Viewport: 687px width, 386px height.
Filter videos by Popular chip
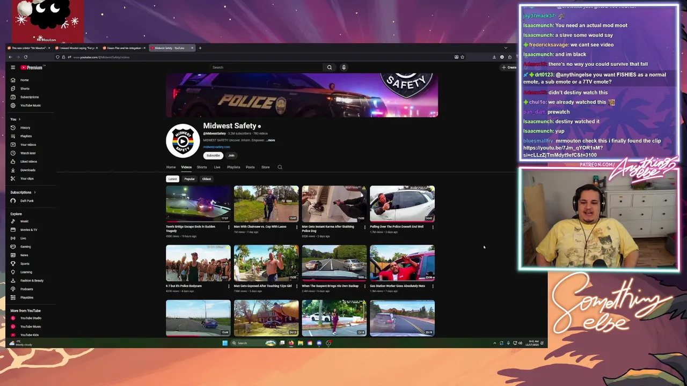pyautogui.click(x=189, y=179)
